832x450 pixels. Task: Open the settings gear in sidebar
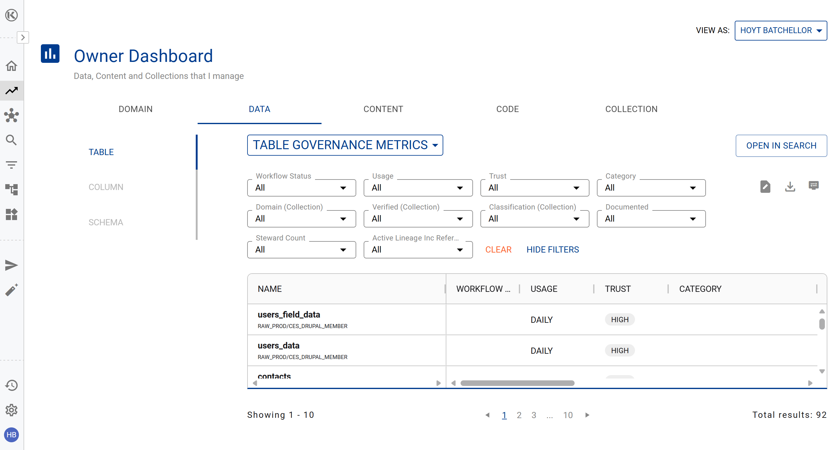tap(12, 410)
